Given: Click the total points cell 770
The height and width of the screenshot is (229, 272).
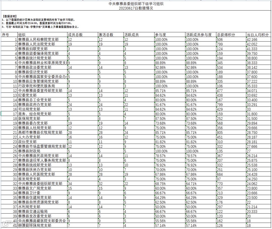Looking at the screenshot, I should tap(231, 184).
